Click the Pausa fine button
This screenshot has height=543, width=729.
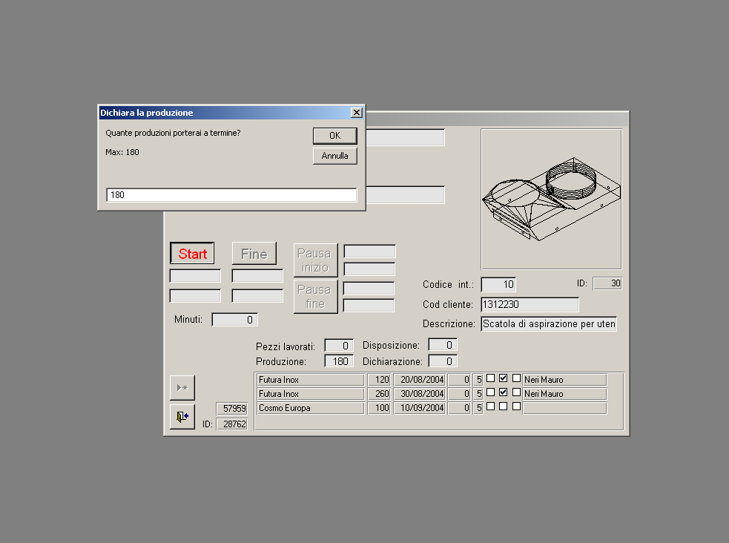click(315, 297)
